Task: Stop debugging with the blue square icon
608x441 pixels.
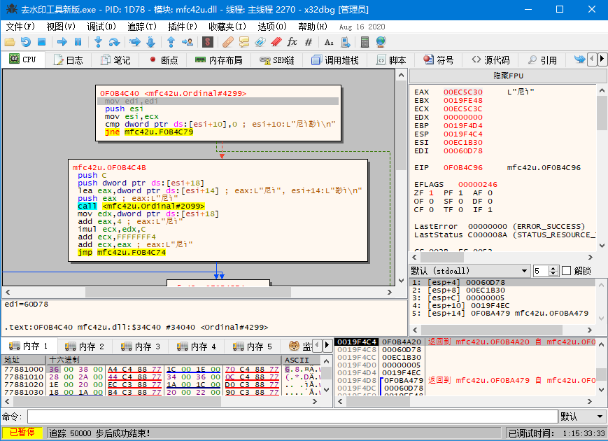Action: [x=41, y=42]
